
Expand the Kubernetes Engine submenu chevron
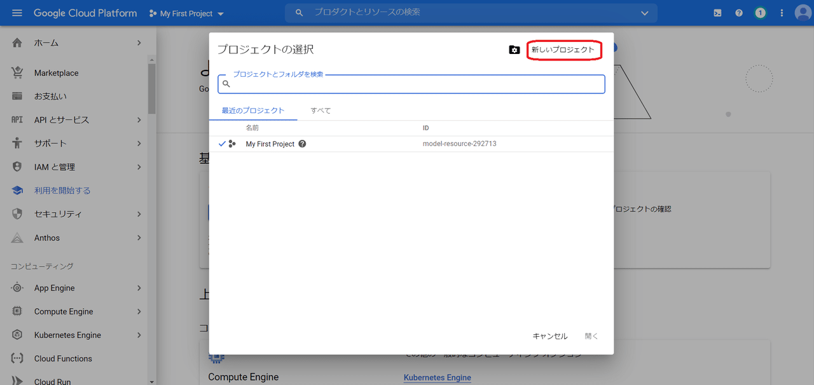tap(139, 335)
